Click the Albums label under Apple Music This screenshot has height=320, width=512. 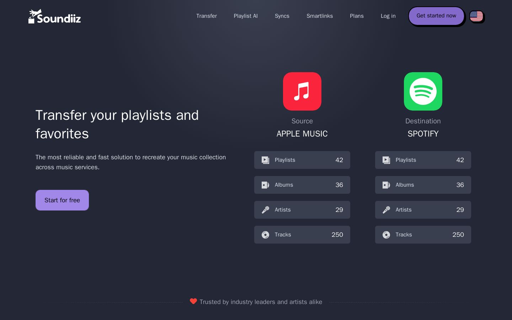tap(284, 185)
